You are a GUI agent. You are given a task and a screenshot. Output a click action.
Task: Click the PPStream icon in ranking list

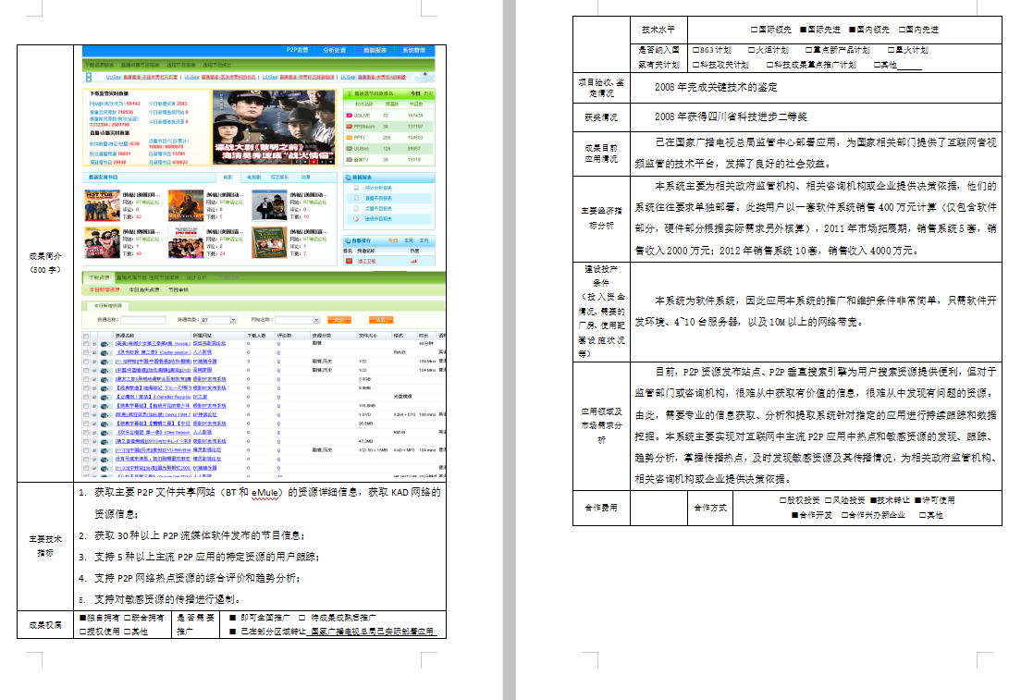(x=348, y=126)
